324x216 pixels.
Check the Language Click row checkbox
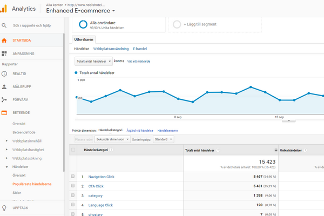tap(73, 205)
